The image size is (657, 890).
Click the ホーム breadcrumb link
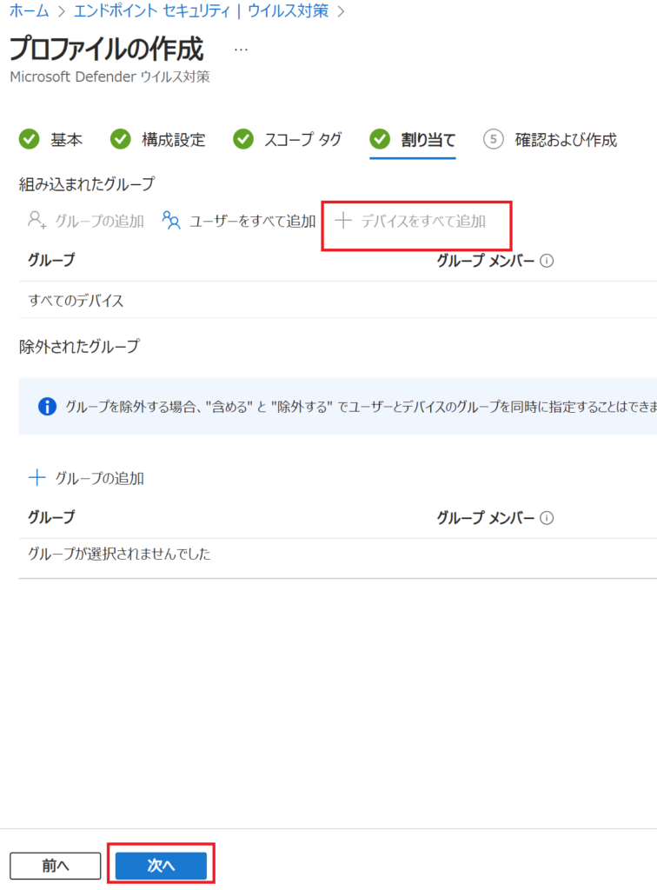(x=29, y=11)
